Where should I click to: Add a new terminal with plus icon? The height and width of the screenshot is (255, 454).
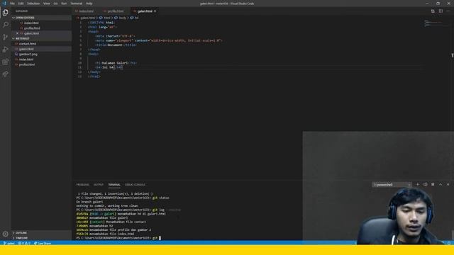coord(418,184)
